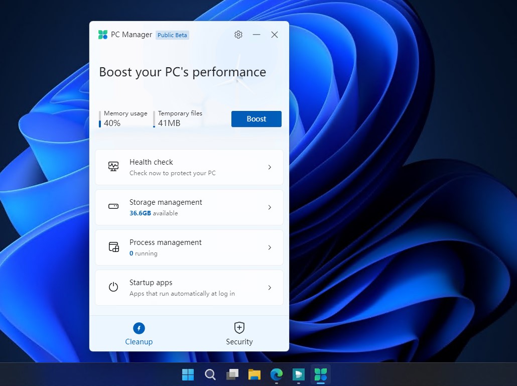Open File Explorer from taskbar
The height and width of the screenshot is (386, 517).
(x=254, y=374)
